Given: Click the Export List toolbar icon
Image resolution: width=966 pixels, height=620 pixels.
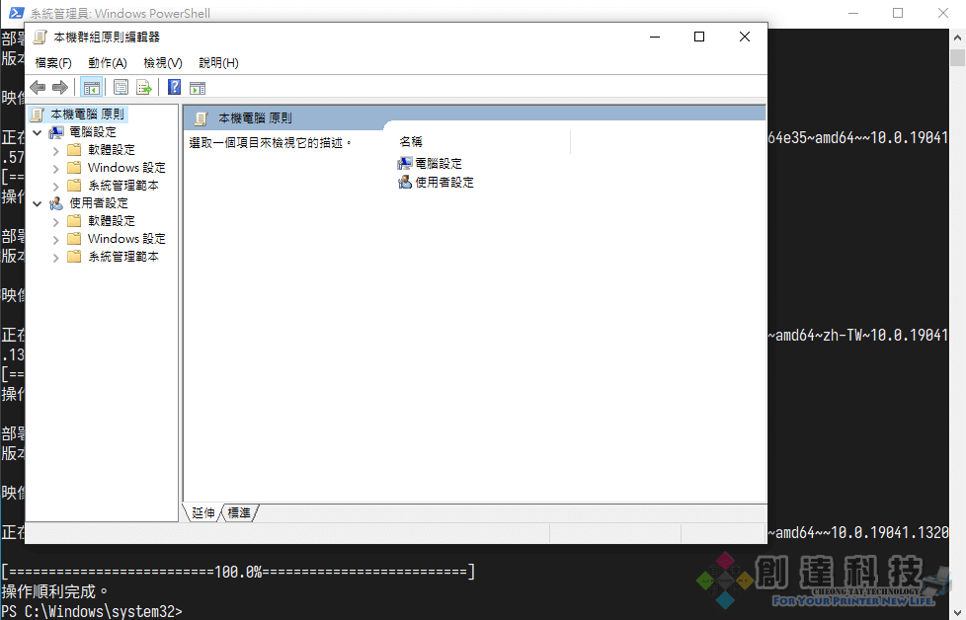Looking at the screenshot, I should point(143,87).
